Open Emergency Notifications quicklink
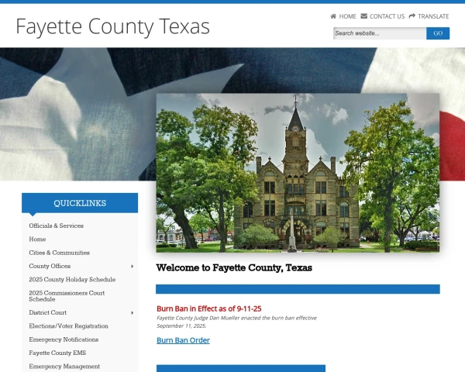The image size is (465, 372). (x=64, y=339)
